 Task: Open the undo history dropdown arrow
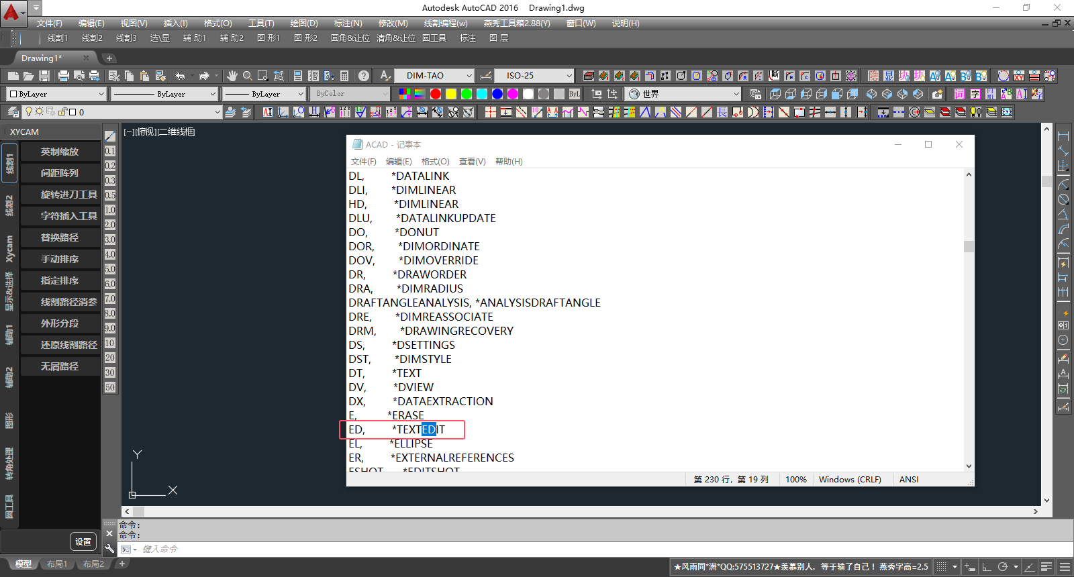191,76
